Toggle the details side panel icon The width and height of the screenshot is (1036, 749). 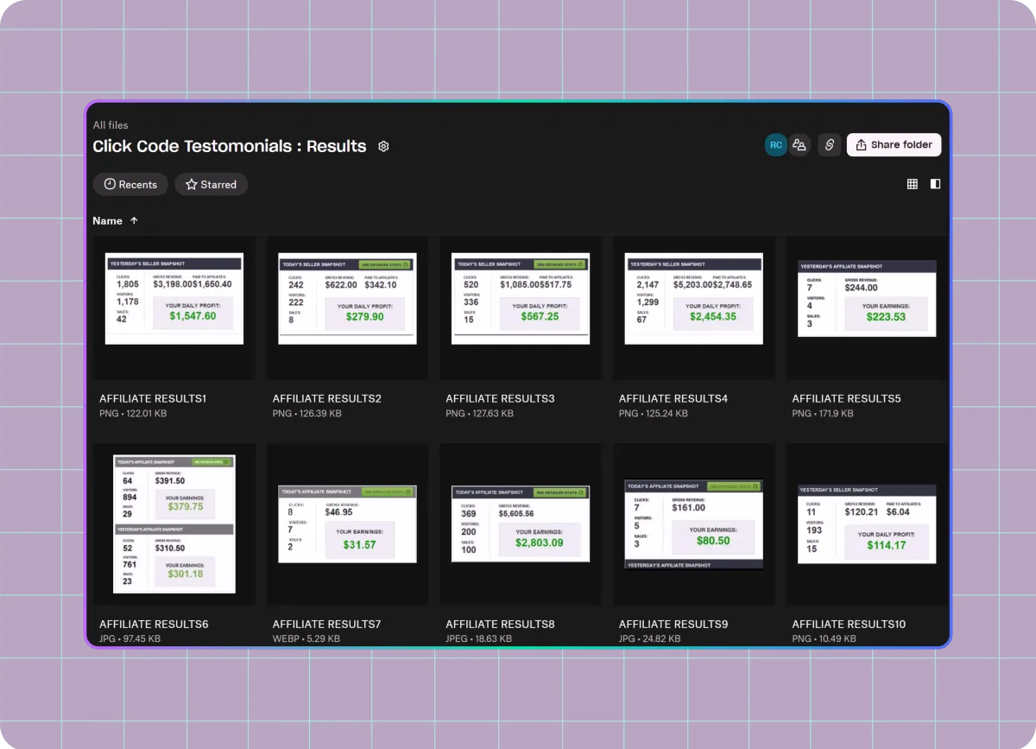(935, 184)
